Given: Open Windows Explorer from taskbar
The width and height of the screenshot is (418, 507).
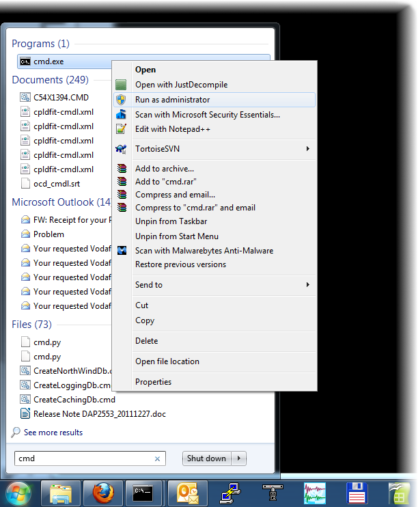Looking at the screenshot, I should pyautogui.click(x=61, y=493).
